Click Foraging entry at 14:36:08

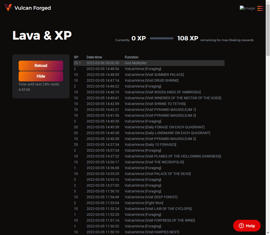coord(143,168)
